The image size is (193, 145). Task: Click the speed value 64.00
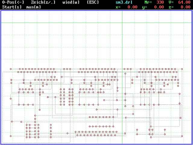click(x=184, y=2)
